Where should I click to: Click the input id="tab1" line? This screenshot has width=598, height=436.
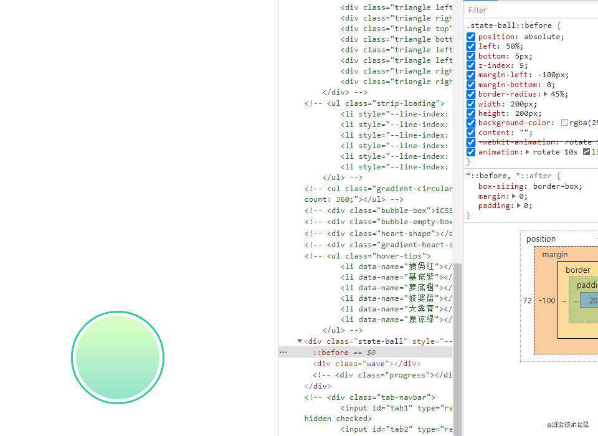coord(396,408)
